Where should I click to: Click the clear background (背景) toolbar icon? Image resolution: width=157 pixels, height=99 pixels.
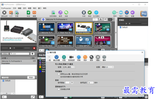pyautogui.click(x=17, y=13)
